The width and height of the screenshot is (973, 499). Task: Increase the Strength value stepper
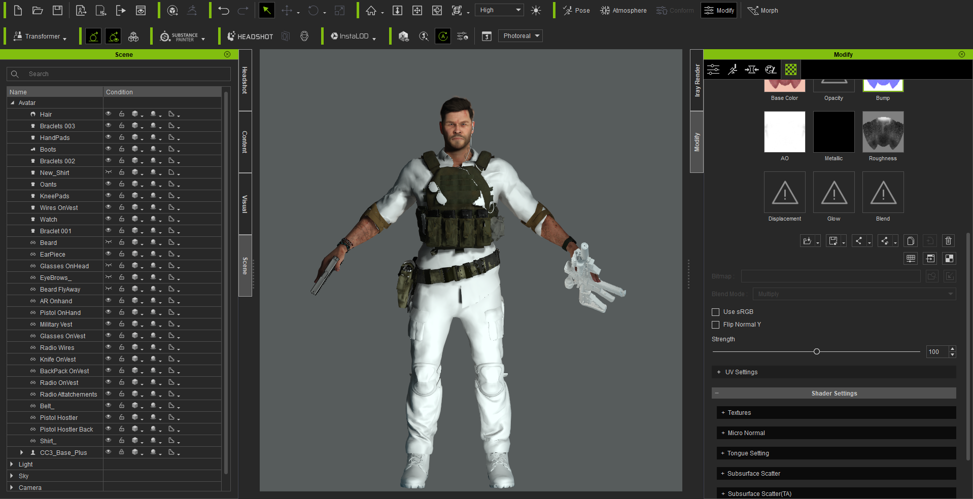point(952,349)
